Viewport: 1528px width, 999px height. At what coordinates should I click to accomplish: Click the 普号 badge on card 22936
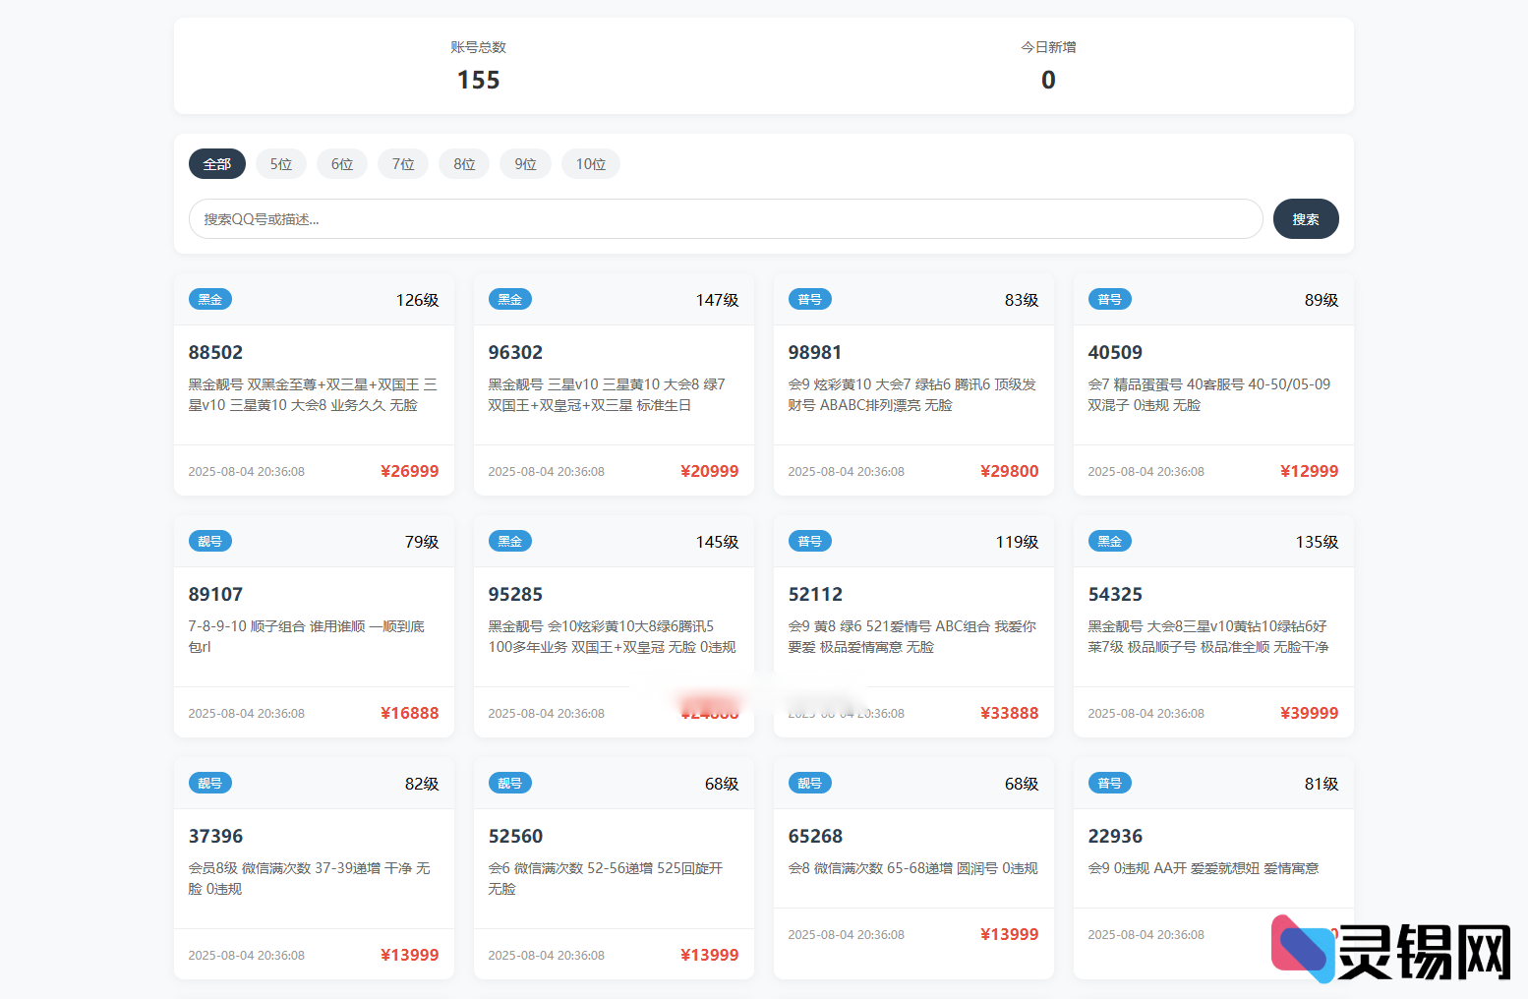[1109, 783]
